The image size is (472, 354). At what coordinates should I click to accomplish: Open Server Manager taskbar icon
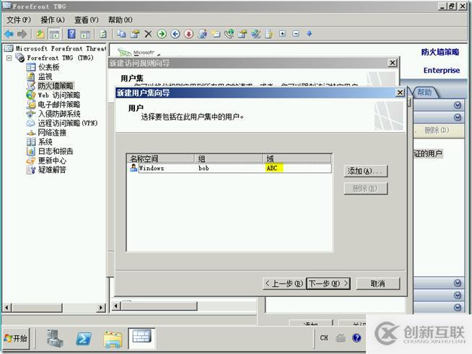[x=55, y=338]
